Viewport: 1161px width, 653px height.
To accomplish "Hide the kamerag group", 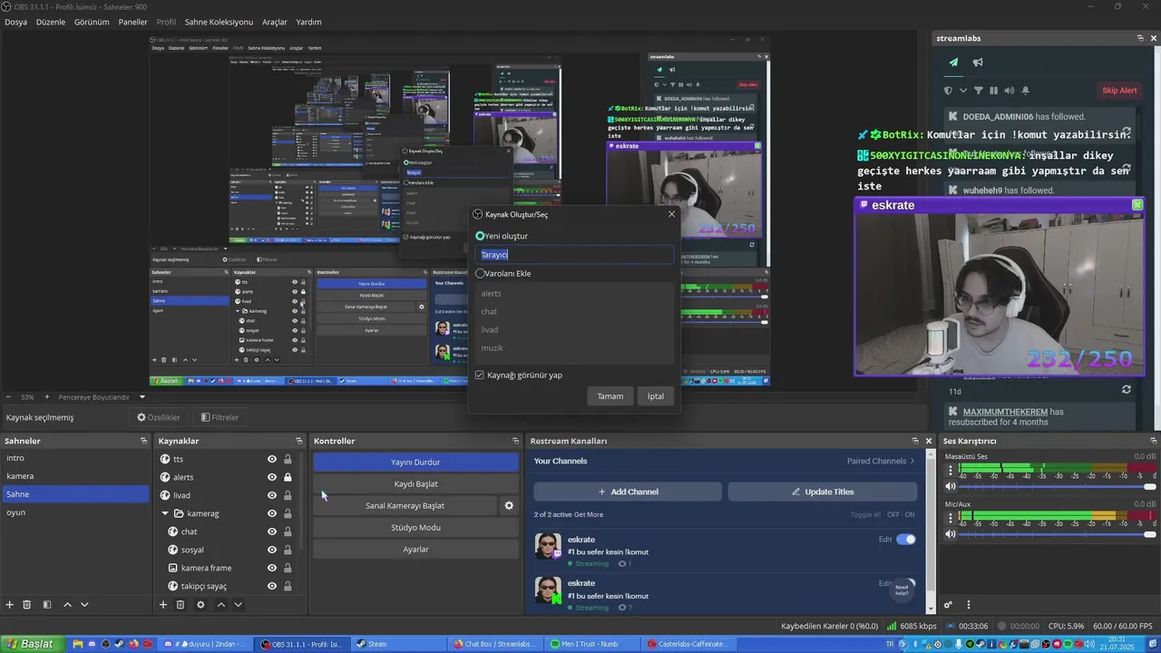I will pos(271,513).
